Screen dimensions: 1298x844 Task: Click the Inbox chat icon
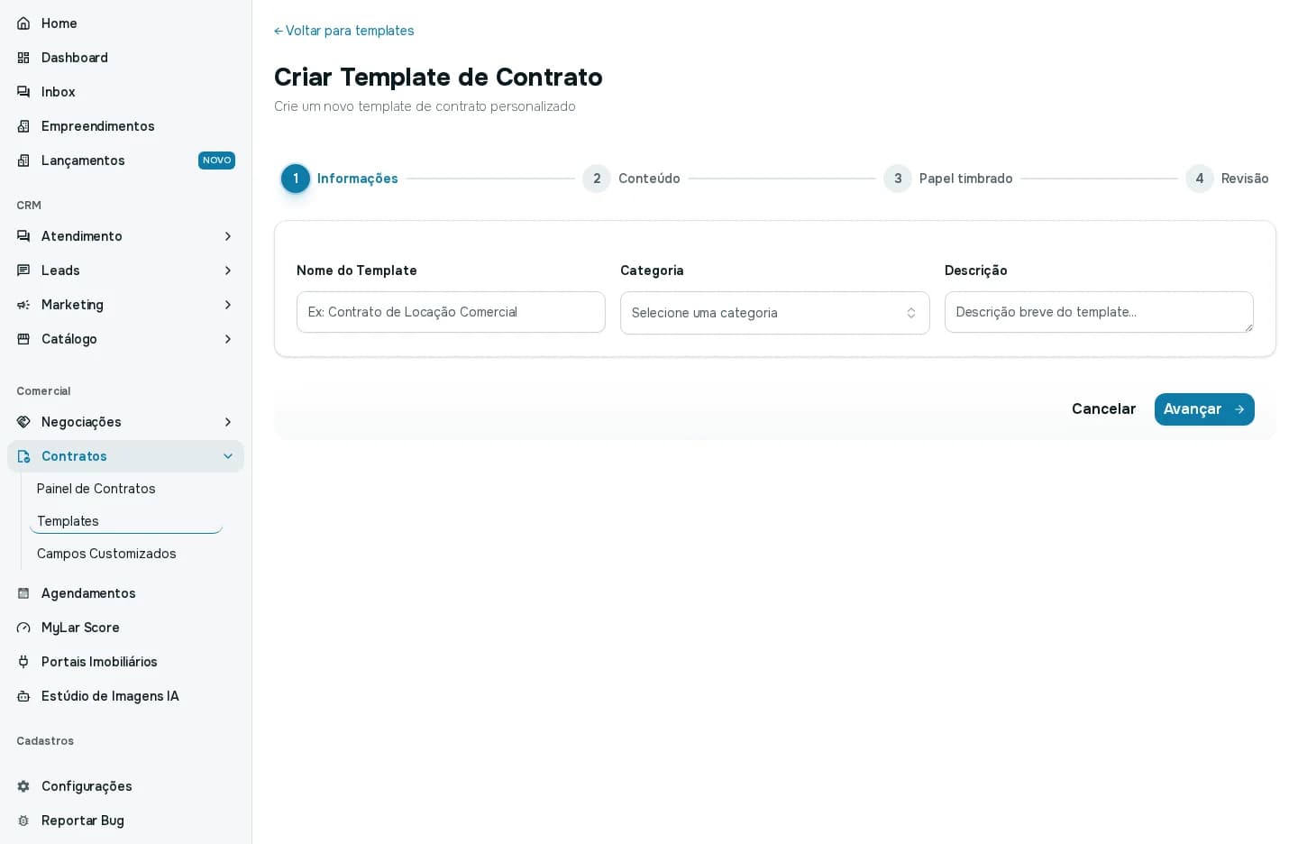pos(23,92)
